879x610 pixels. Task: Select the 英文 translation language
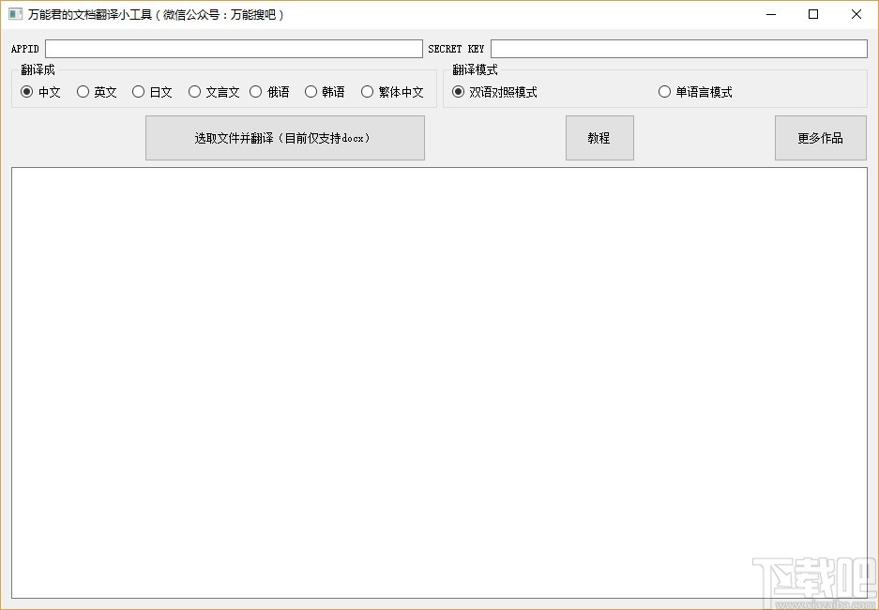81,91
